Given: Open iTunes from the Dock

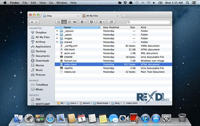Looking at the screenshot, I should (145, 119).
